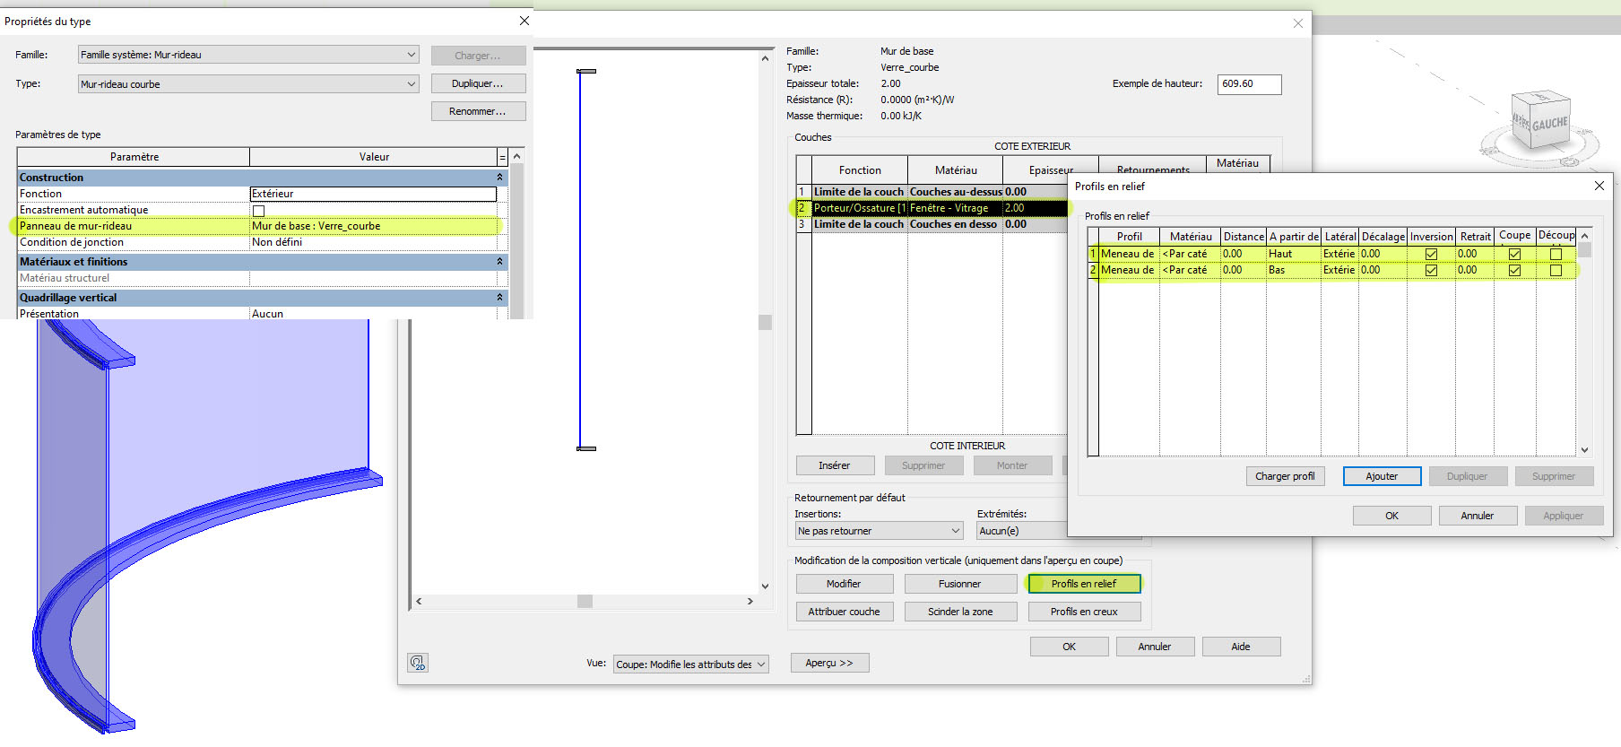Screen dimensions: 1621x747
Task: Close the Profils en relief dialog
Action: pyautogui.click(x=1599, y=186)
